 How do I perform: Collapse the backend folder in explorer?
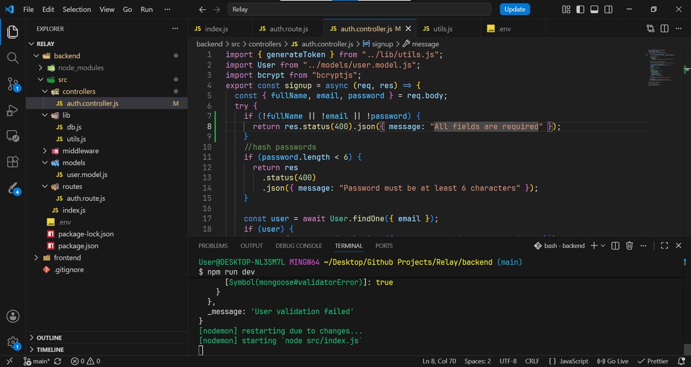coord(36,56)
